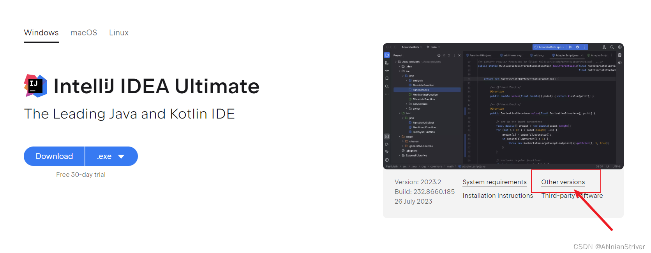Click the Run play button in IDE toolbar
This screenshot has width=651, height=253.
pos(570,47)
